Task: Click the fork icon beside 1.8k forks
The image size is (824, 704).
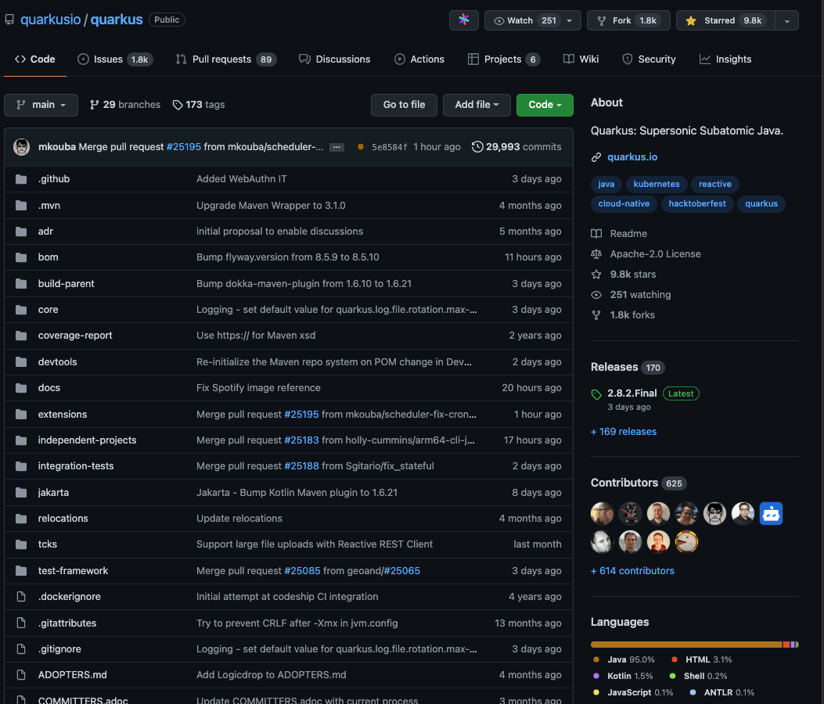Action: pos(596,315)
